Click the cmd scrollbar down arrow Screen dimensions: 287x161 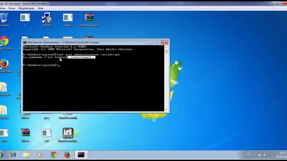pyautogui.click(x=166, y=109)
